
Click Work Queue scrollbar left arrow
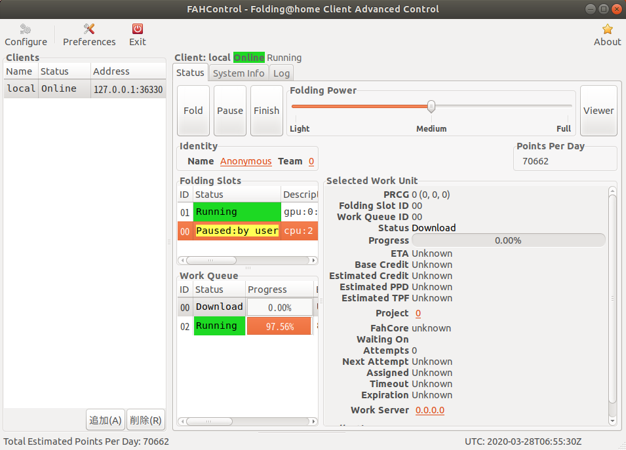pos(182,421)
